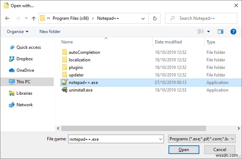This screenshot has height=159, width=242.
Task: Click the uninstall.exe application icon
Action: click(x=65, y=90)
